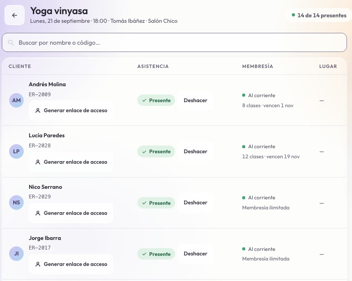Screen dimensions: 352x281
Task: Generate access link for Jorge Ibarra
Action: (x=71, y=264)
